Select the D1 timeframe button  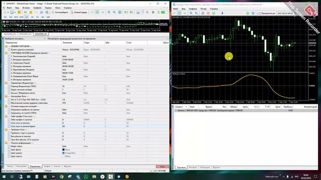pos(38,17)
